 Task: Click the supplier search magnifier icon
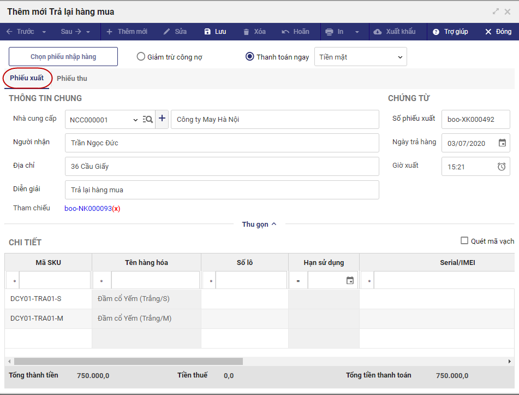[x=148, y=119]
